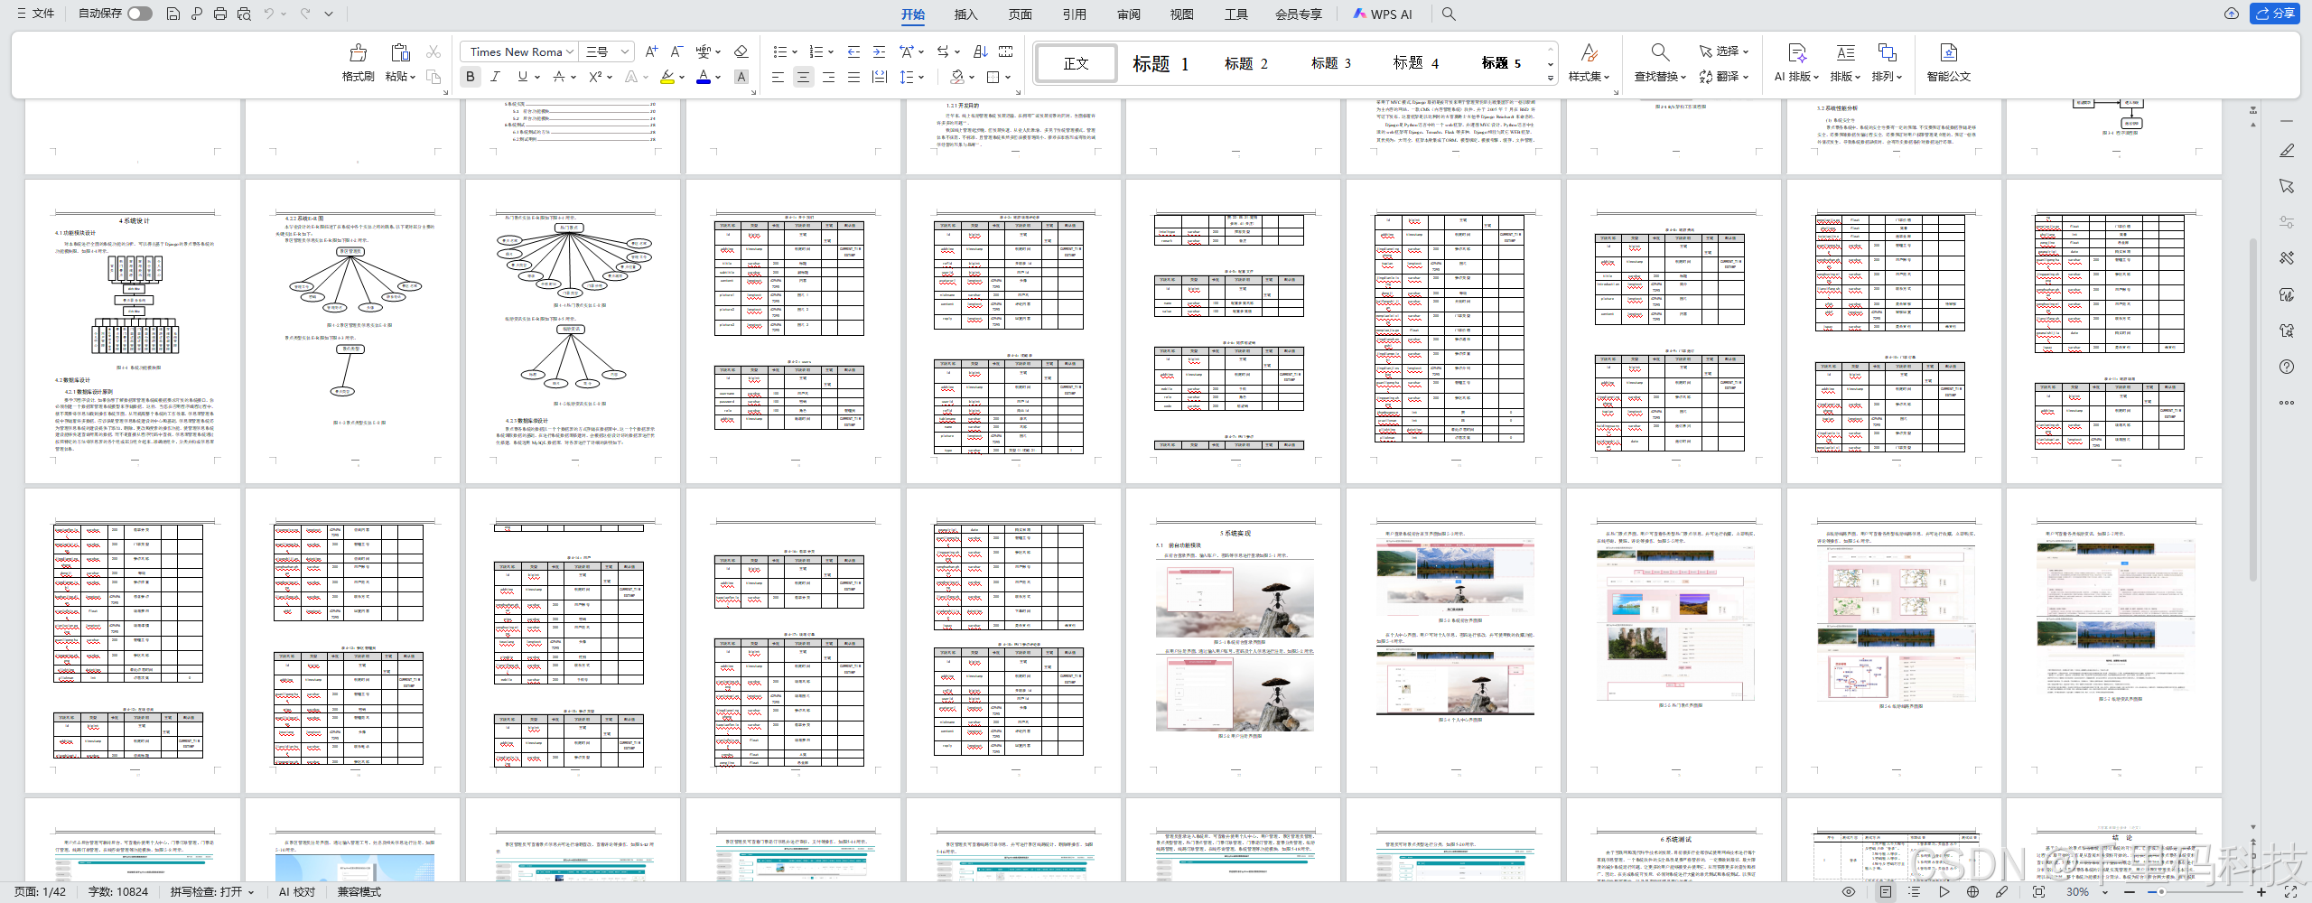Select the Format Painter (格式刷) tool

pyautogui.click(x=358, y=62)
